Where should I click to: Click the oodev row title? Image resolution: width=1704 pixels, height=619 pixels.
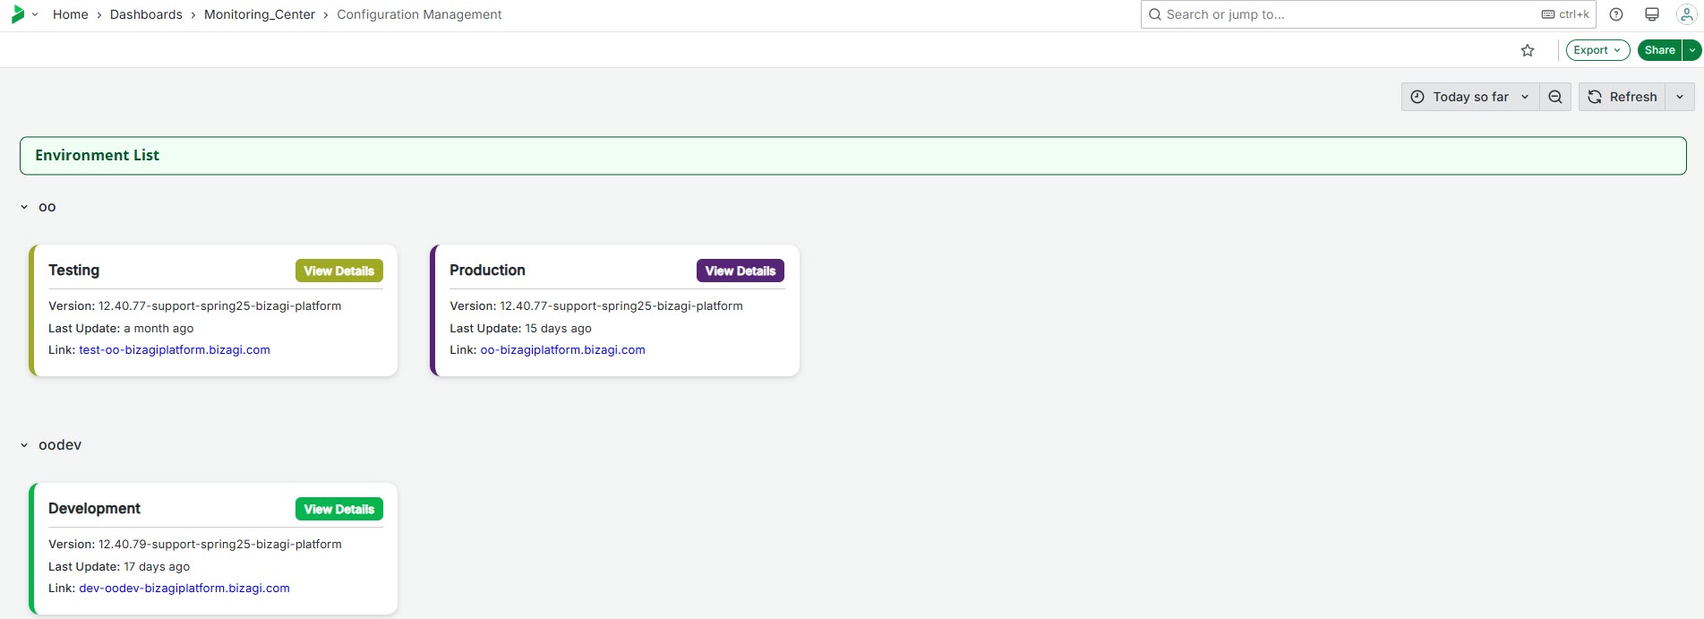[x=60, y=445]
